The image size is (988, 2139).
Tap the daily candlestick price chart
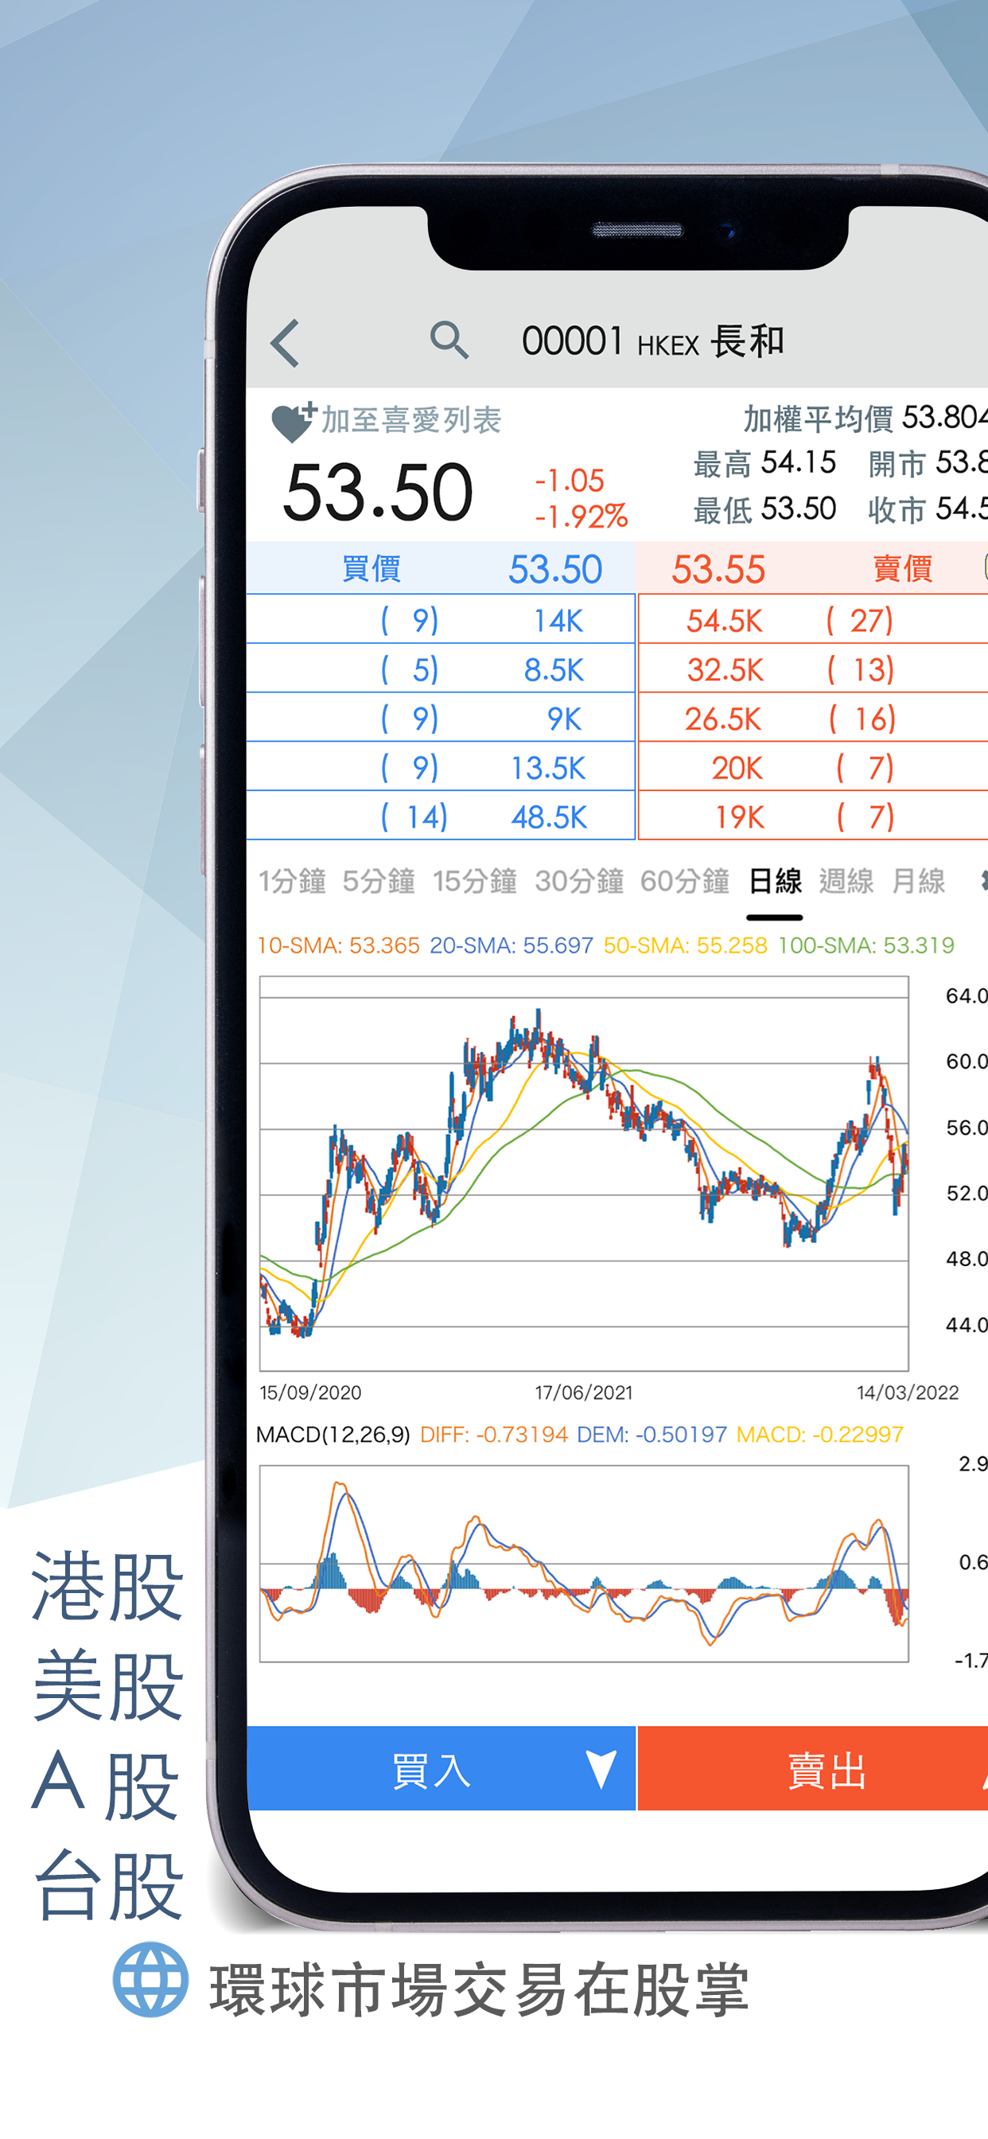584,1173
